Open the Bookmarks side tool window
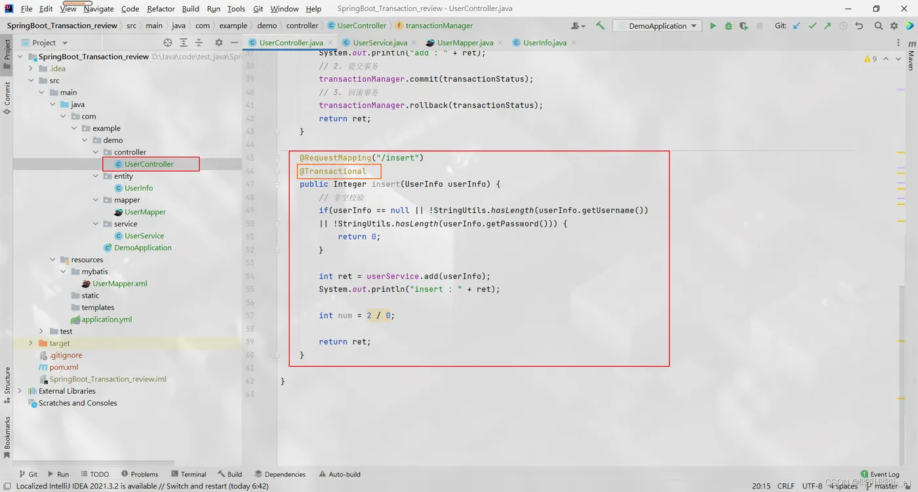 pos(7,437)
